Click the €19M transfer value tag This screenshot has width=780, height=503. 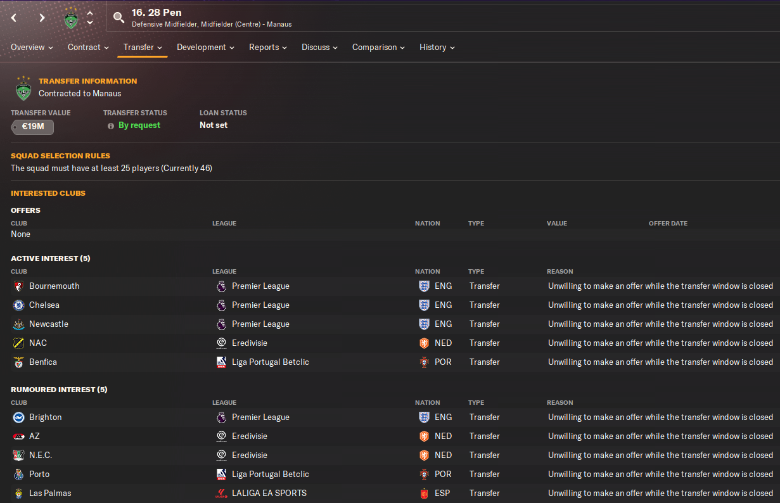click(32, 127)
